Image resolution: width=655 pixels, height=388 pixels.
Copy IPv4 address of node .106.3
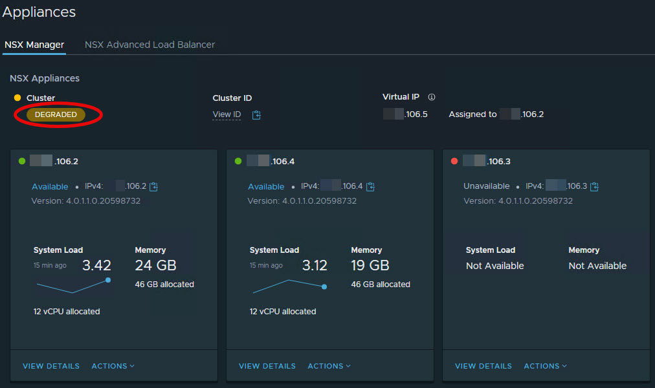594,186
